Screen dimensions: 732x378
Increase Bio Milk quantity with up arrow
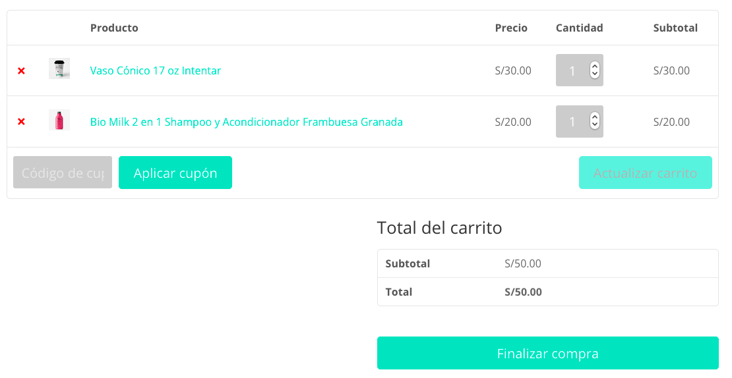595,117
